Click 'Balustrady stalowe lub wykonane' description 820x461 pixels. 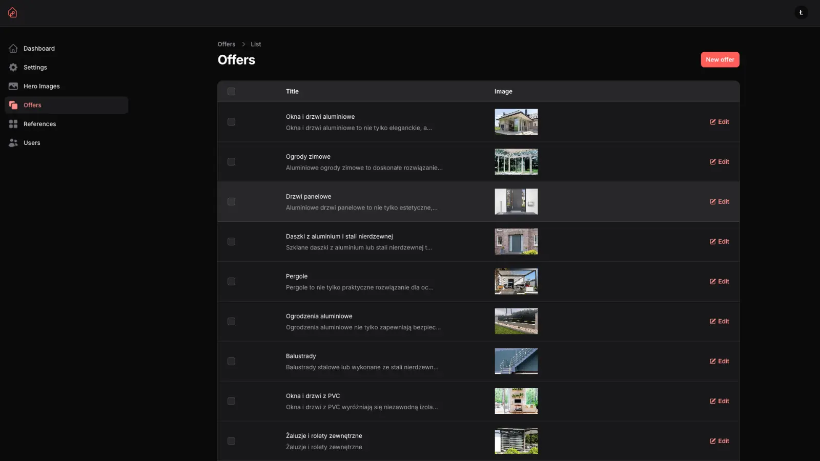pyautogui.click(x=362, y=368)
